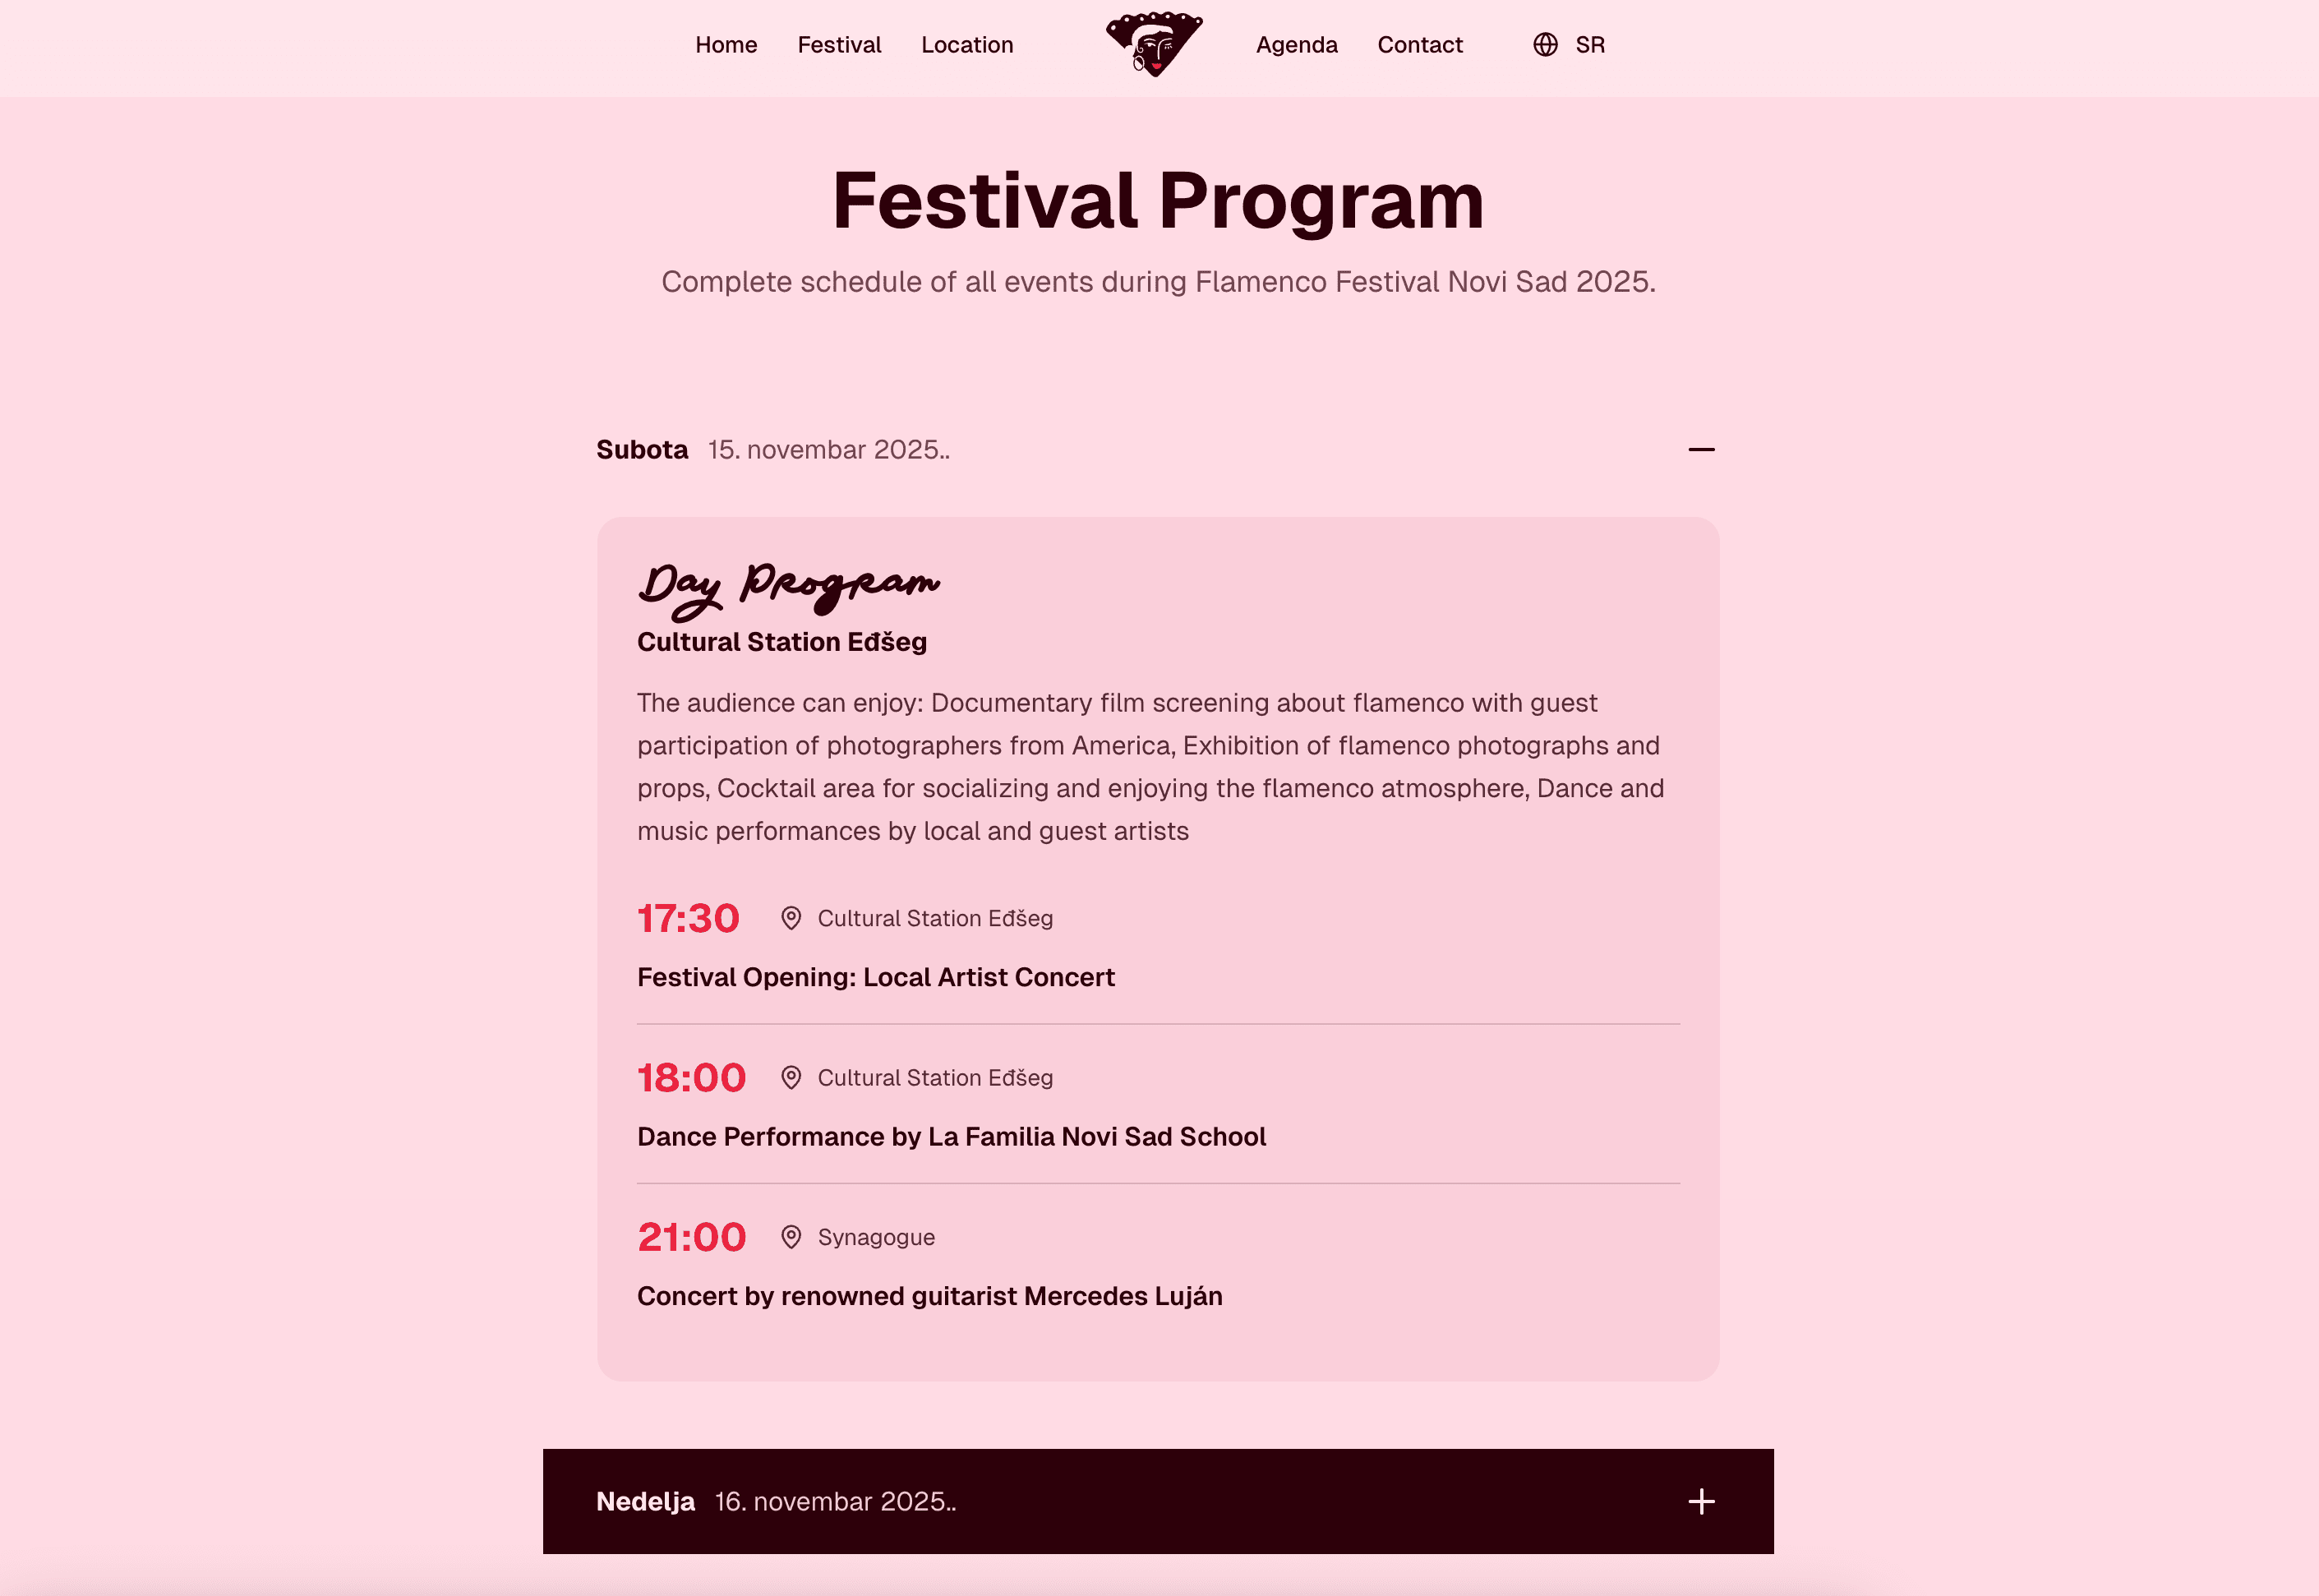Select the Festival Opening: Local Artist Concert entry
Image resolution: width=2319 pixels, height=1596 pixels.
tap(876, 977)
